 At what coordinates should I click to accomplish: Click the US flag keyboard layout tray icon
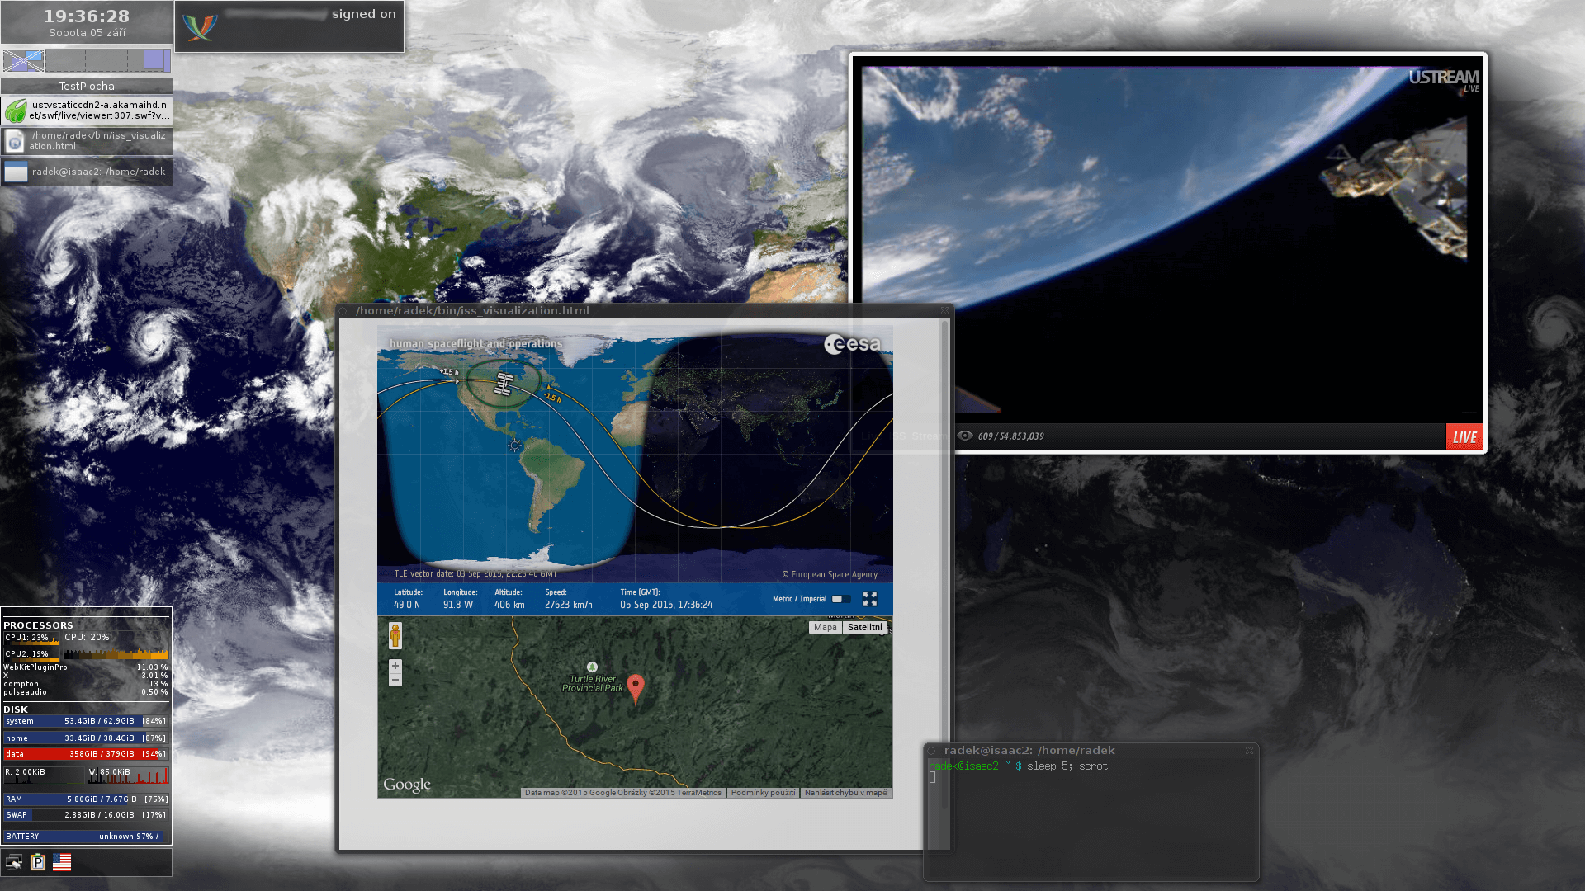tap(62, 862)
